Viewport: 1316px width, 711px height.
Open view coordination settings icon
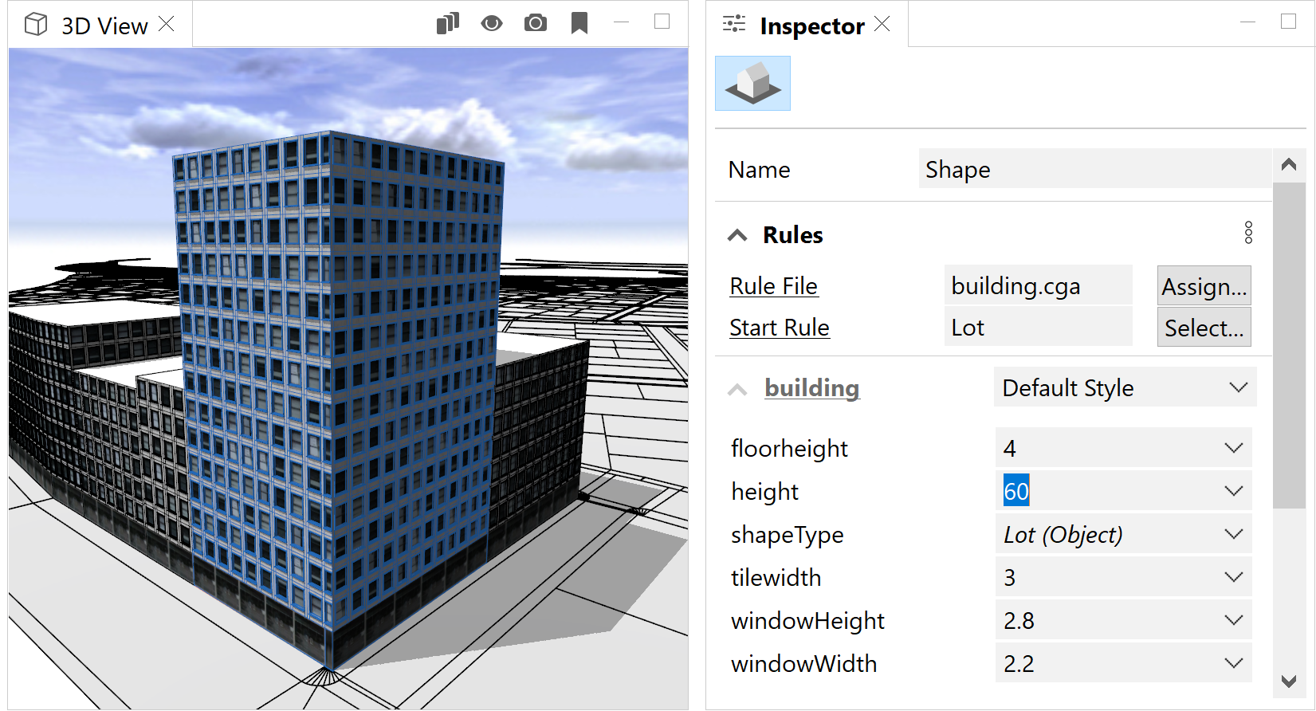click(x=448, y=23)
